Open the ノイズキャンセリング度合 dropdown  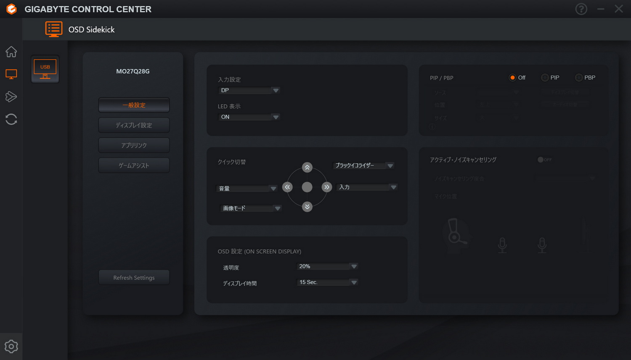566,179
